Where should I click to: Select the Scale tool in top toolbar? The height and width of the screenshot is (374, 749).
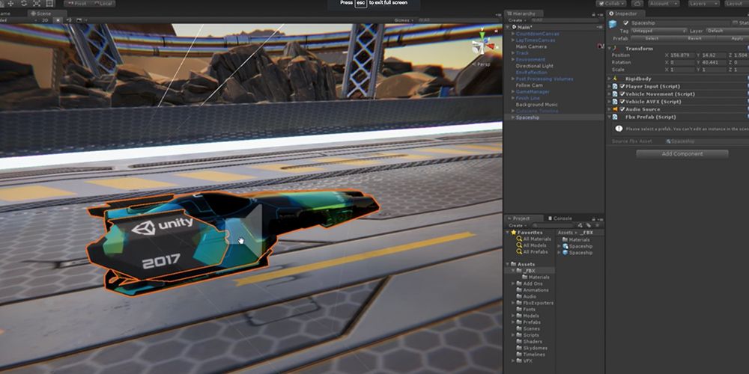(37, 3)
